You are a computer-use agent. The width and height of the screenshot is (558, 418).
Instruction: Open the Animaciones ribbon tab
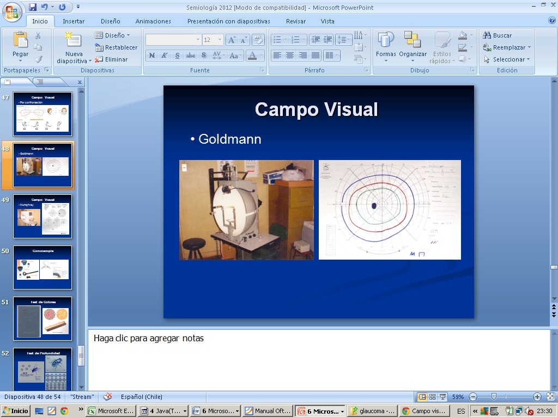[x=153, y=21]
